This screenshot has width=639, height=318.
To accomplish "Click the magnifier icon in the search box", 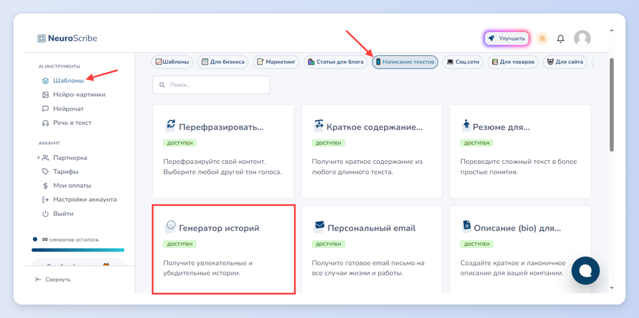I will click(x=162, y=85).
